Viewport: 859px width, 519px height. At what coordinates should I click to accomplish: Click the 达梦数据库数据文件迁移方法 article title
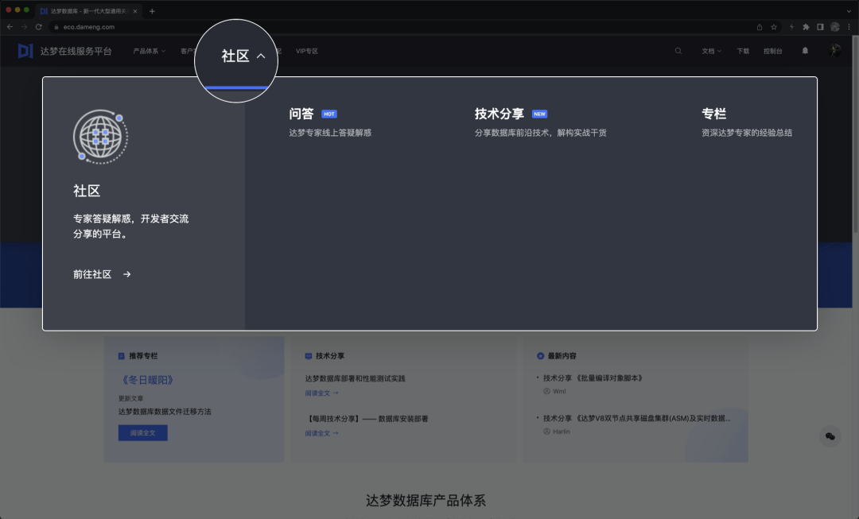click(x=165, y=412)
